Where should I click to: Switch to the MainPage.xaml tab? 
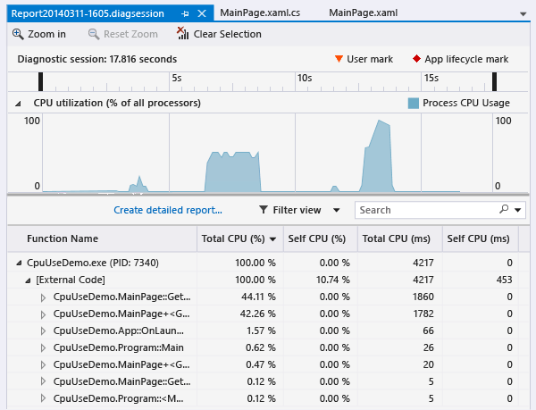(363, 13)
